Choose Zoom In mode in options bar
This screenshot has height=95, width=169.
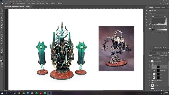[x=11, y=4]
